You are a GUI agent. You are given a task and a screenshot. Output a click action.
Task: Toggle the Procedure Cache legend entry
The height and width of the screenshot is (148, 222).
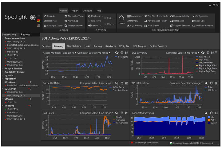pyautogui.click(x=119, y=90)
